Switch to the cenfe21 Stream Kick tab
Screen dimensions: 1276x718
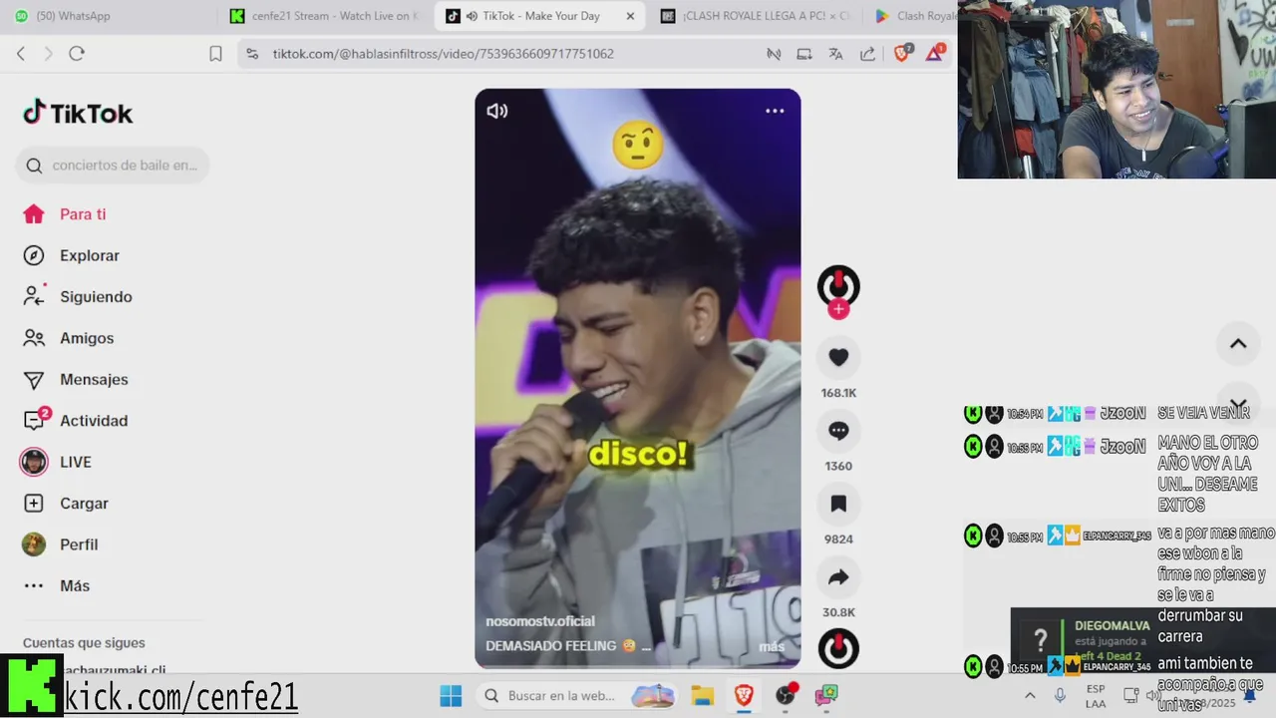pos(325,16)
